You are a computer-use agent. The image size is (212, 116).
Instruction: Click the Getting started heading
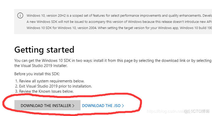pyautogui.click(x=44, y=50)
